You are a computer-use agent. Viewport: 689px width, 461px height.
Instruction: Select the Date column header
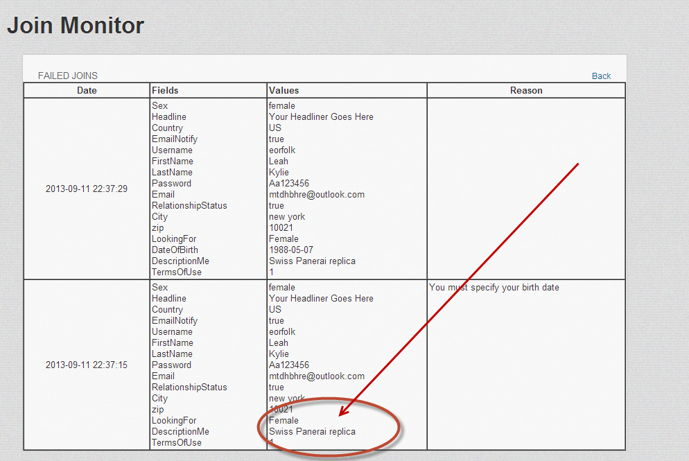point(87,91)
